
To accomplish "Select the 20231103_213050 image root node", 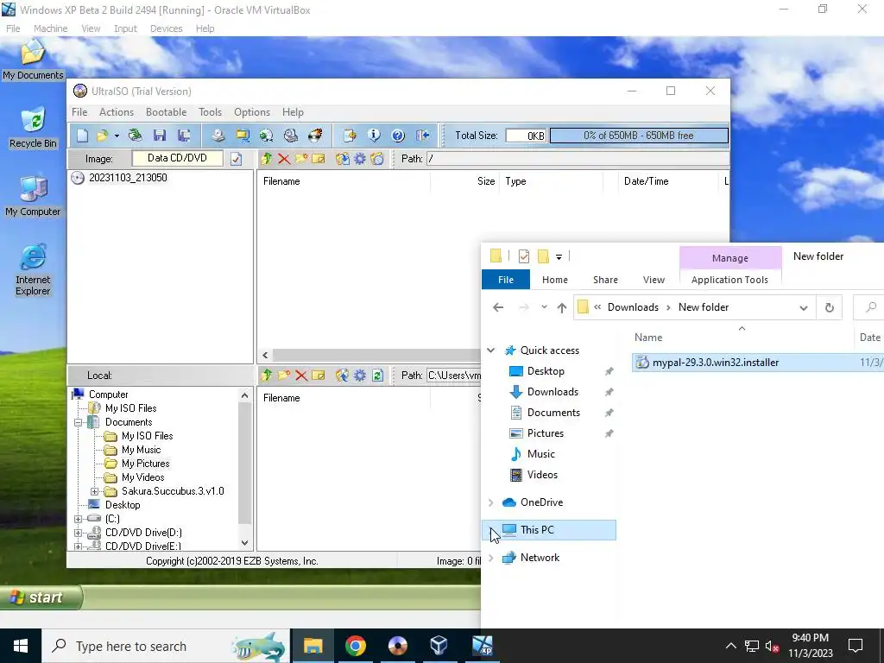I will (x=128, y=178).
